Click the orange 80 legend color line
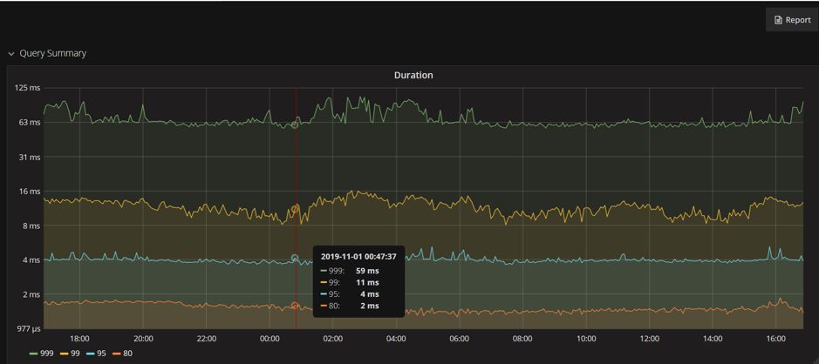The width and height of the screenshot is (819, 364). (x=116, y=354)
